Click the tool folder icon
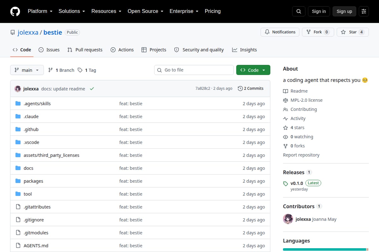 [x=18, y=194]
